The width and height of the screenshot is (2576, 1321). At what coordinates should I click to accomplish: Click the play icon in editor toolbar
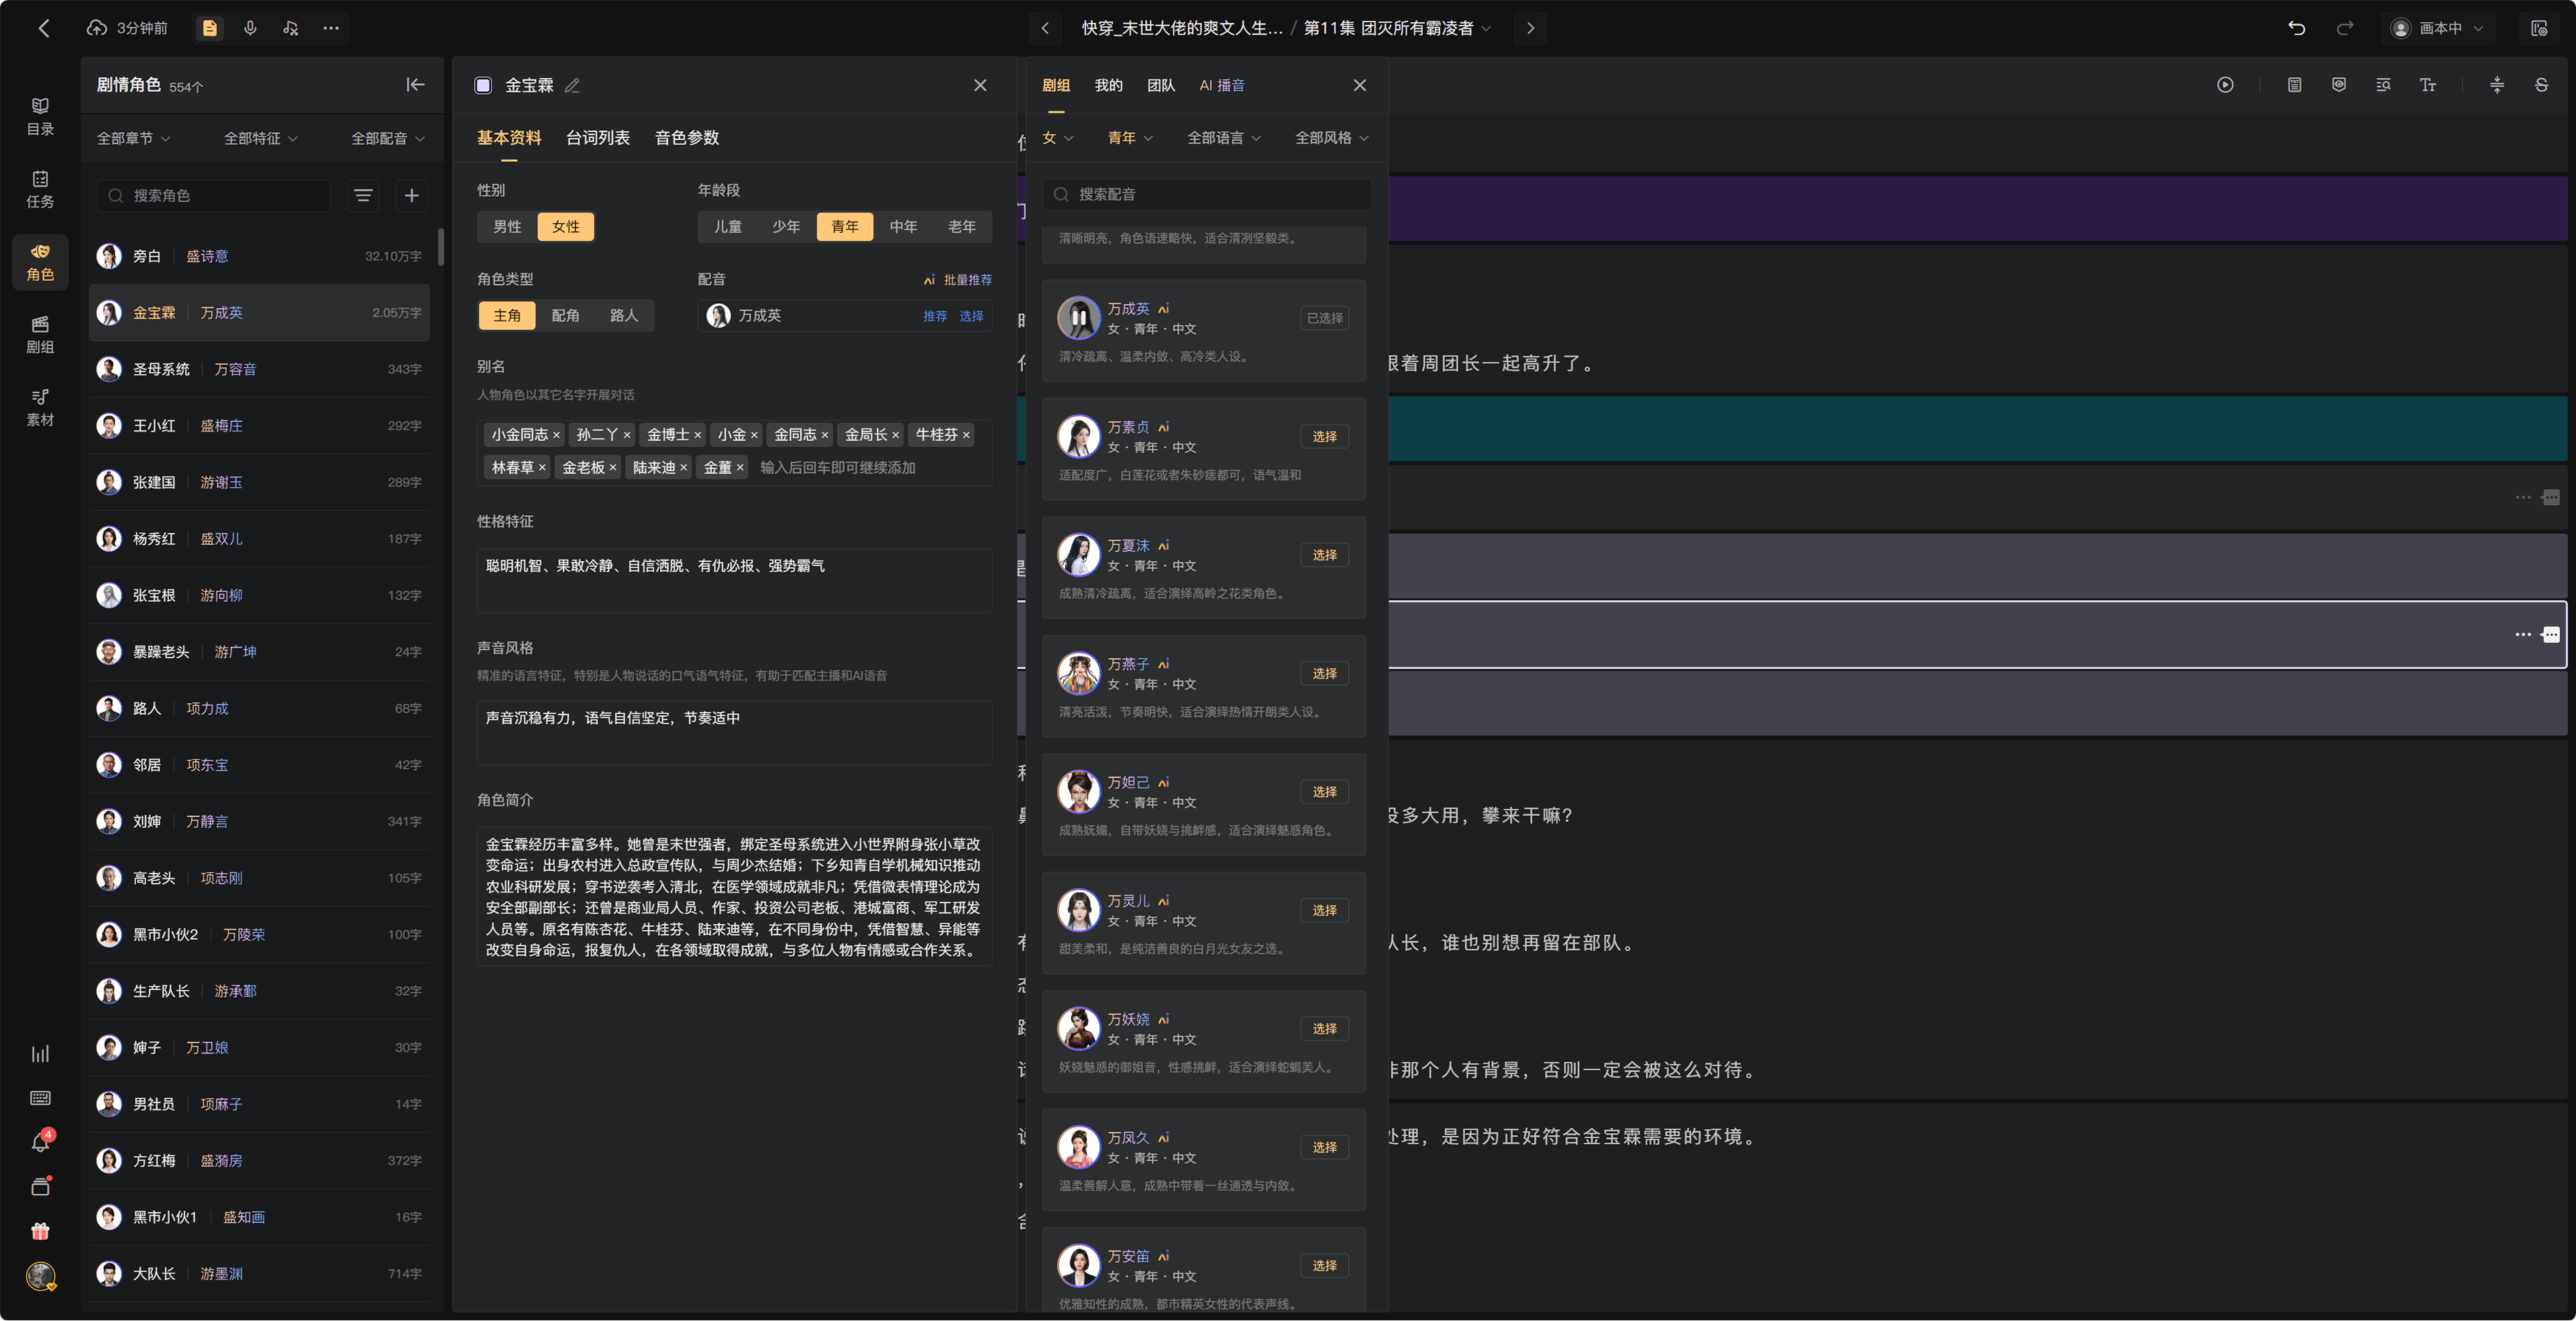(2225, 85)
